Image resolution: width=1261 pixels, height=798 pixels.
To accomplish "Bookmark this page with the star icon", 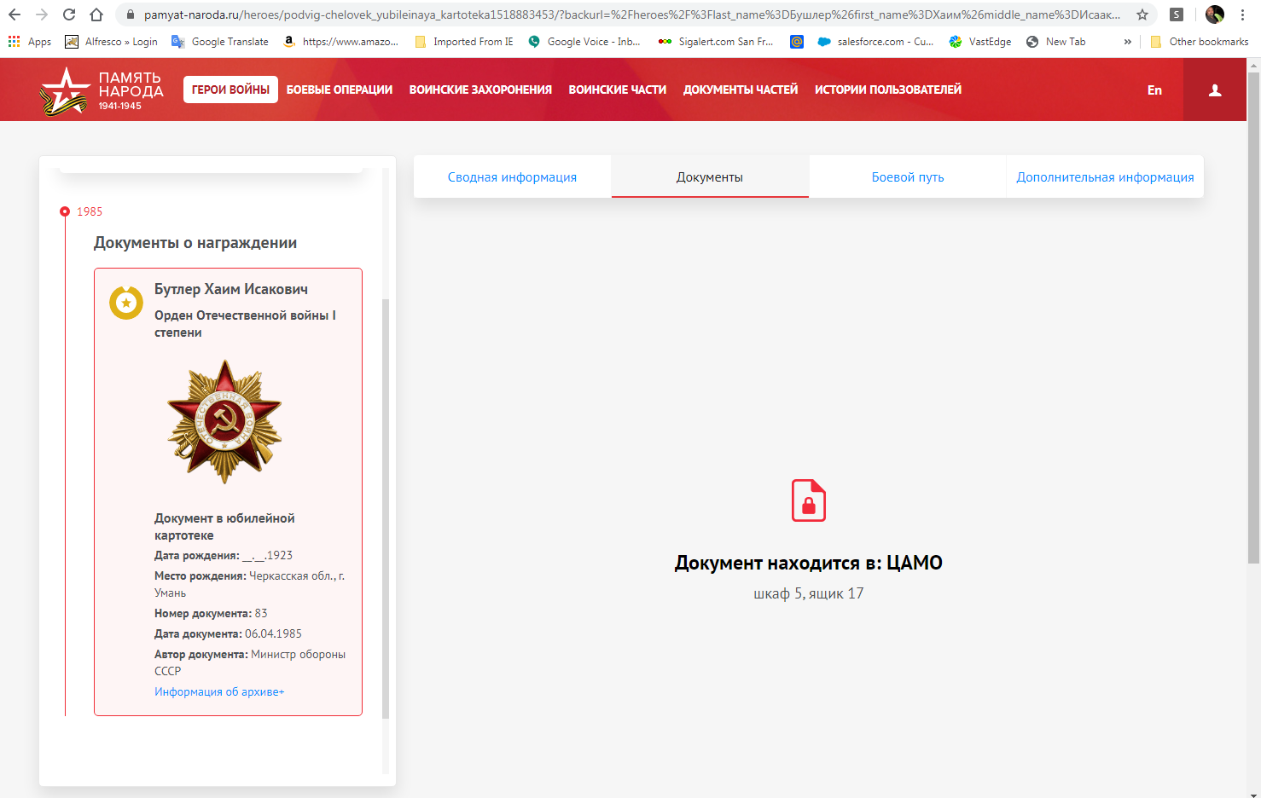I will click(x=1142, y=14).
